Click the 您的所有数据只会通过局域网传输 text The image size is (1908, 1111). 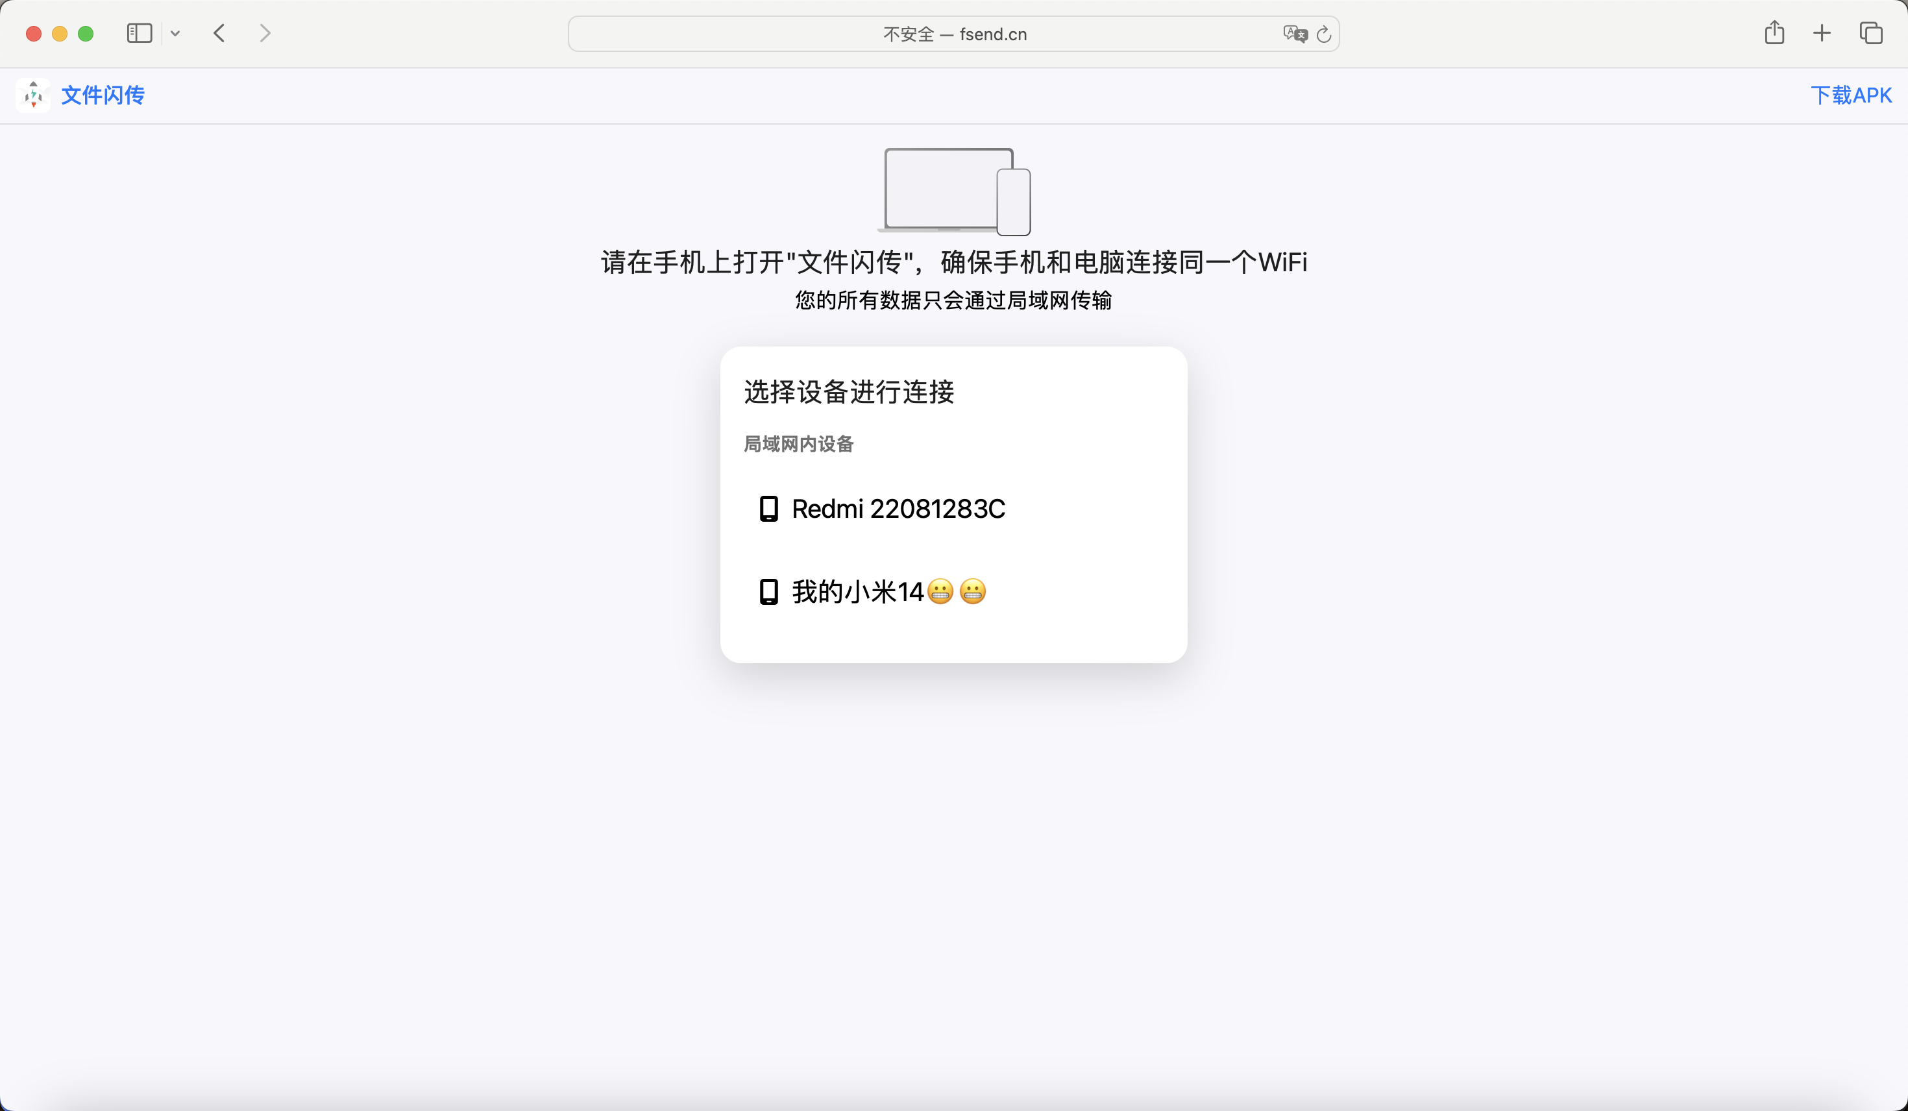coord(953,300)
